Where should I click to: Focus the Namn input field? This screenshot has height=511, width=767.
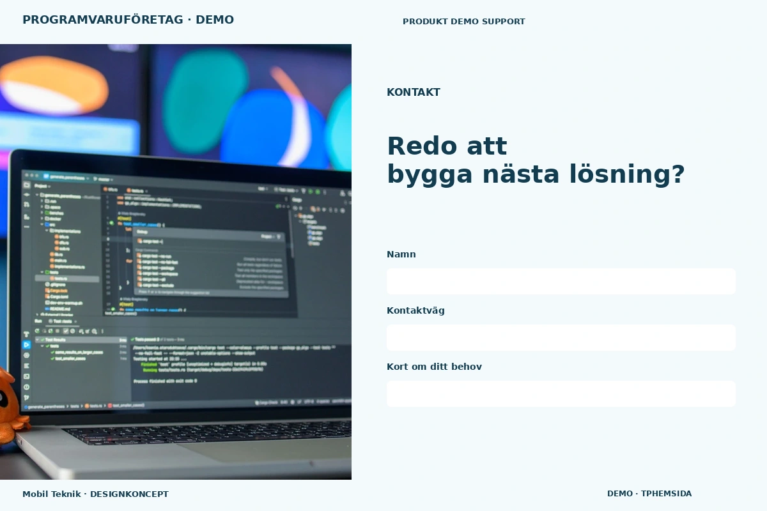[561, 281]
